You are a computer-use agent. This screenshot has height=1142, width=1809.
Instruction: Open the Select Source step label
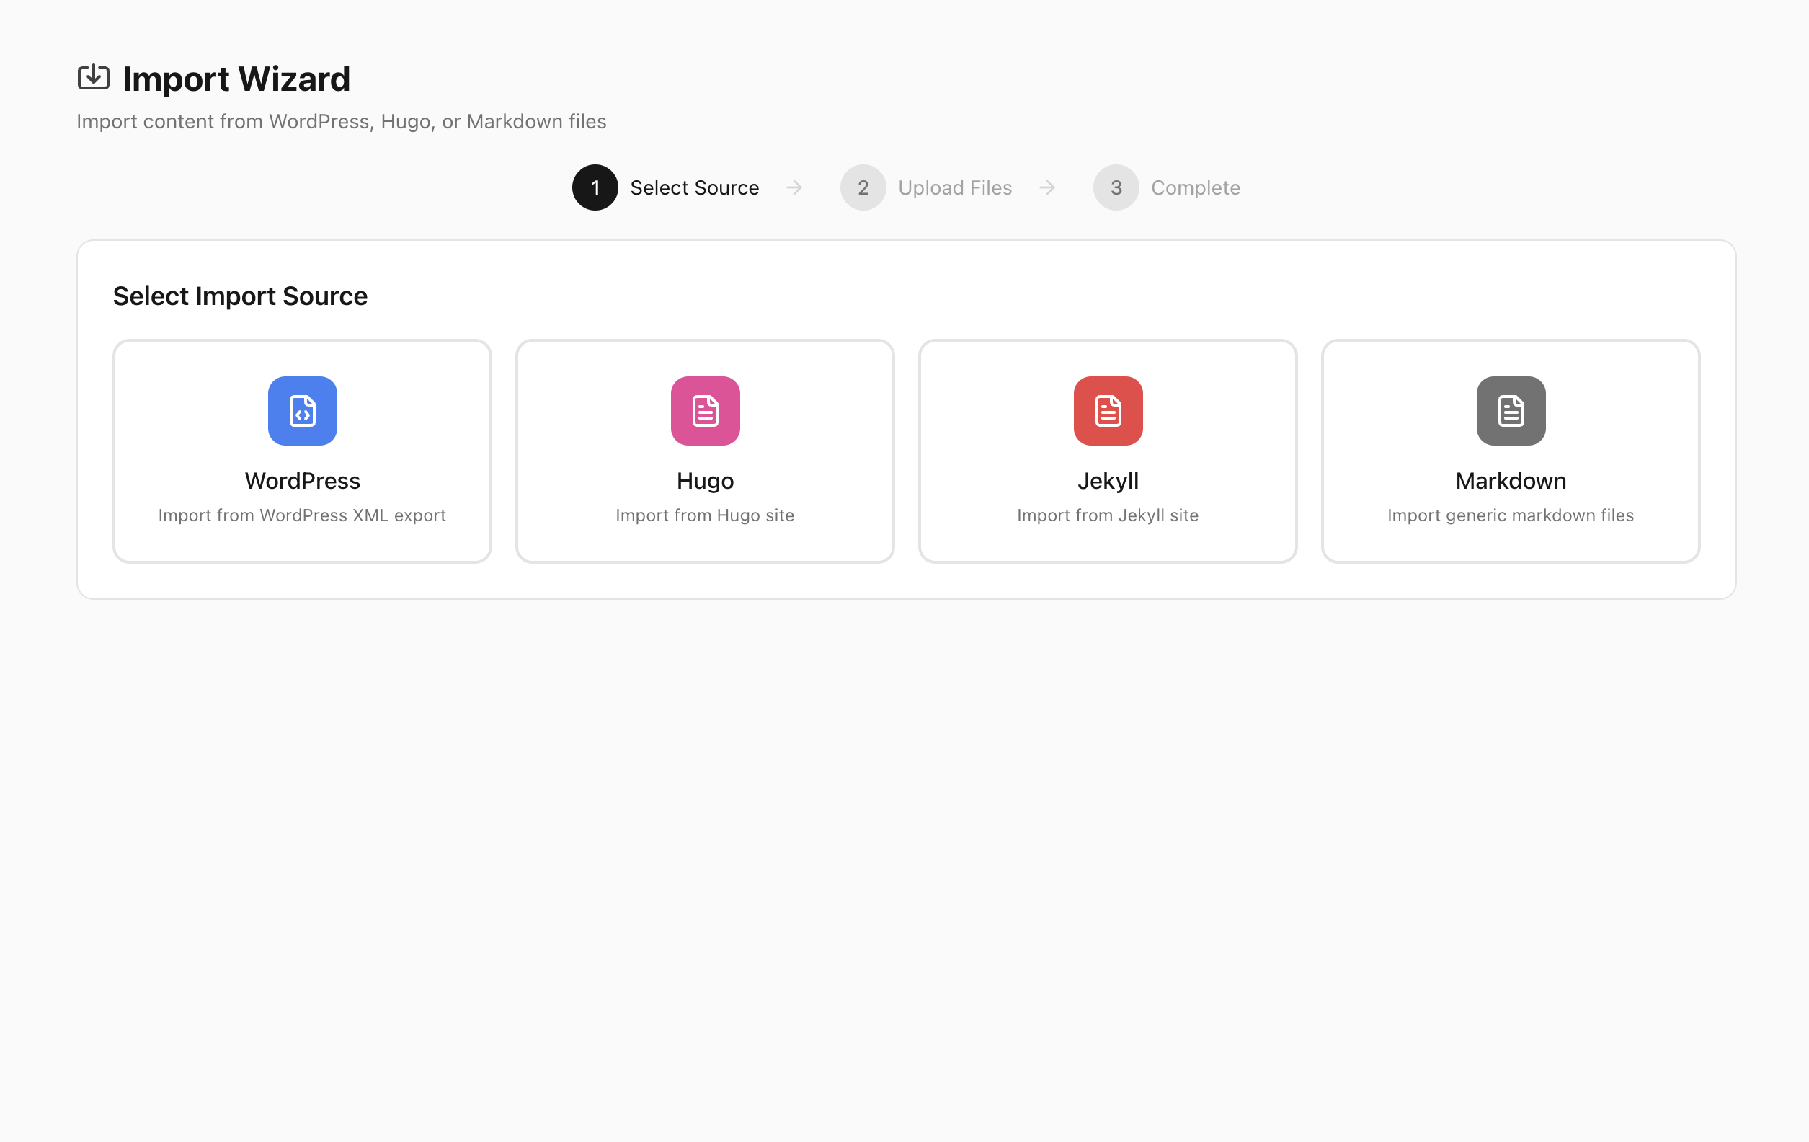[x=695, y=188]
